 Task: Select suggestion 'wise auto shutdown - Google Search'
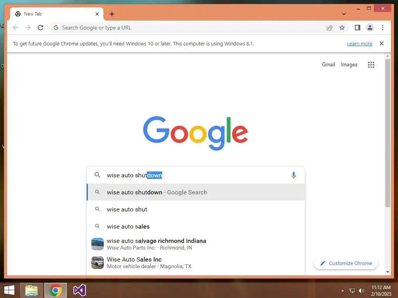[196, 192]
